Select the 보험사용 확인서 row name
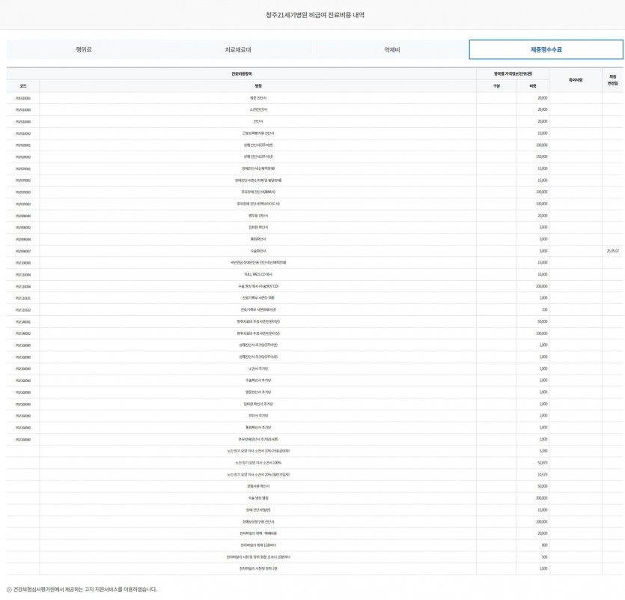Screen dimensions: 625x600 [x=258, y=486]
